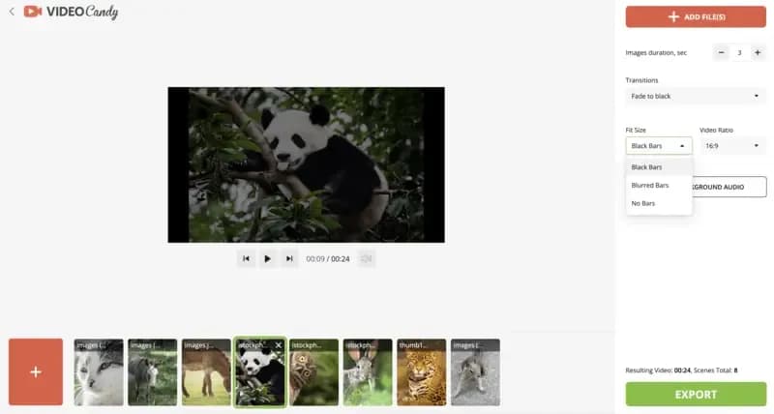Remove the selected panda clip with X
The width and height of the screenshot is (774, 414).
coord(279,344)
